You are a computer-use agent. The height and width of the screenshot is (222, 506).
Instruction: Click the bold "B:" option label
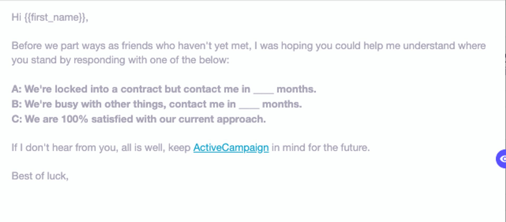click(x=17, y=104)
